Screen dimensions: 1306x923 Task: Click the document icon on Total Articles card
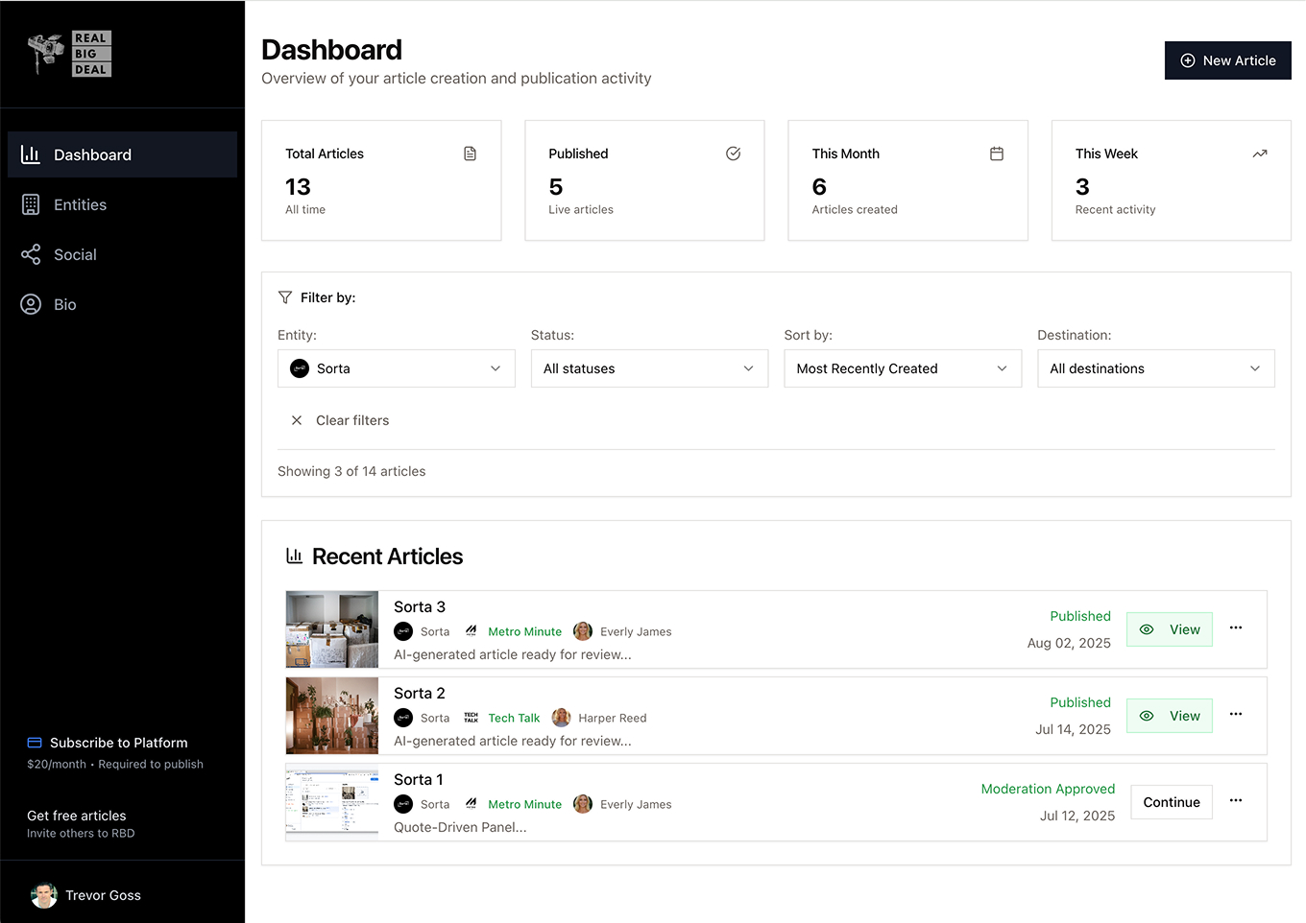point(470,154)
